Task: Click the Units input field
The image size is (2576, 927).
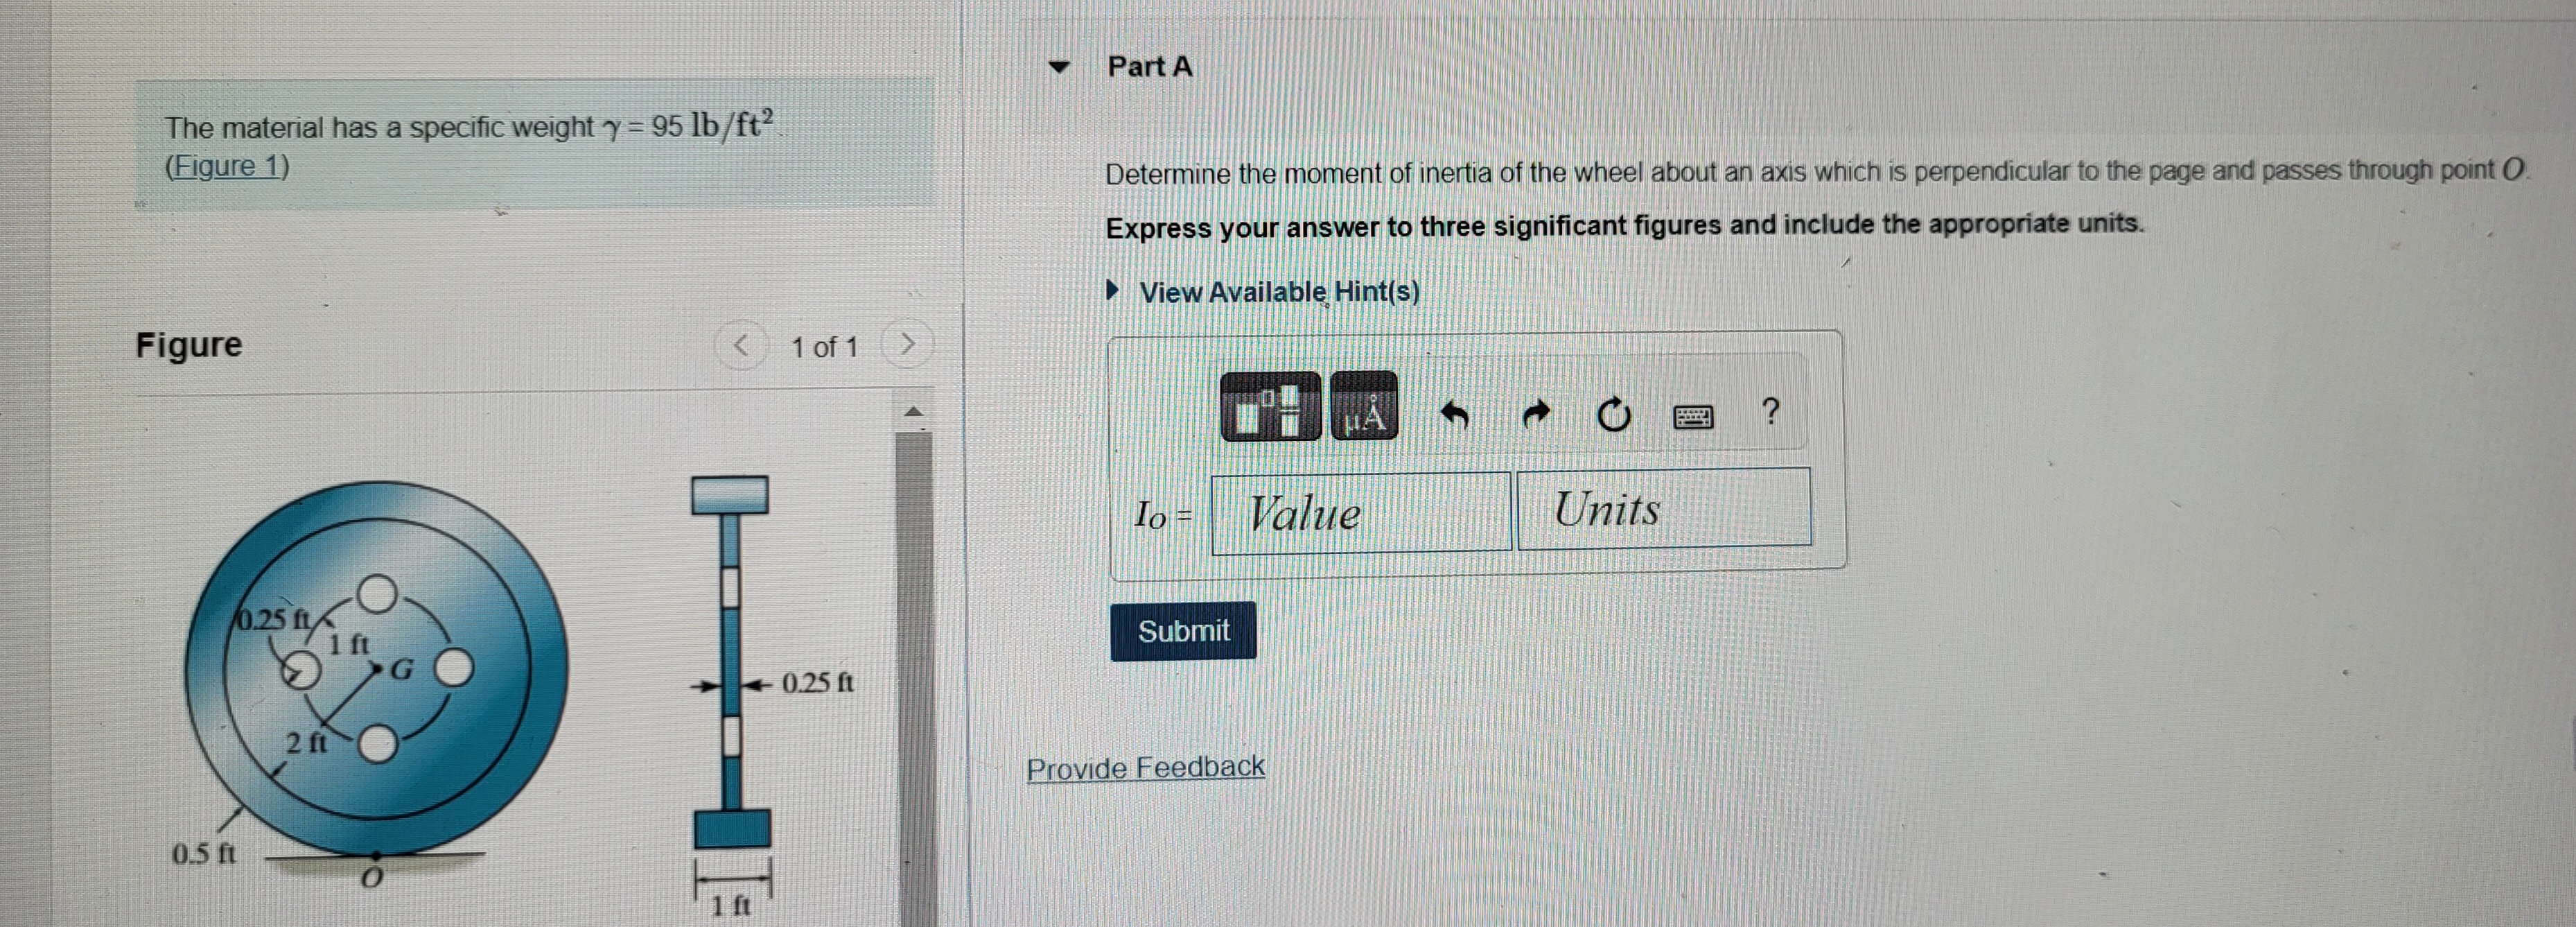Action: point(1664,509)
